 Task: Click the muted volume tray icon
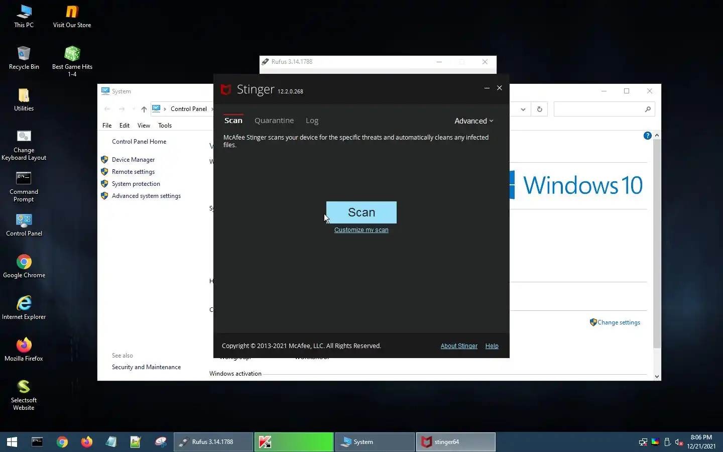(x=679, y=442)
